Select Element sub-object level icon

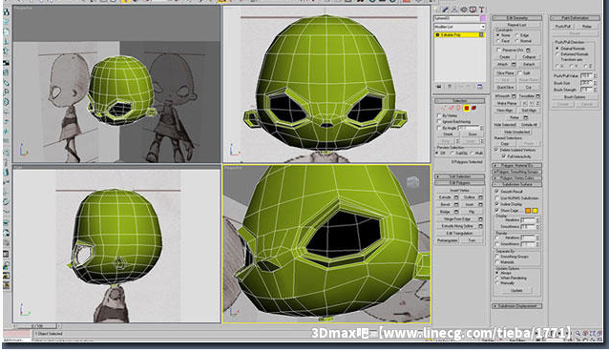click(473, 108)
